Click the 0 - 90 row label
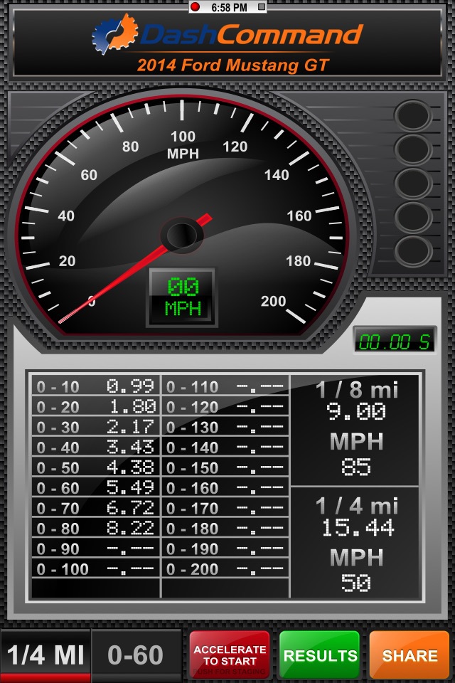Screen dimensions: 455x683 point(58,549)
